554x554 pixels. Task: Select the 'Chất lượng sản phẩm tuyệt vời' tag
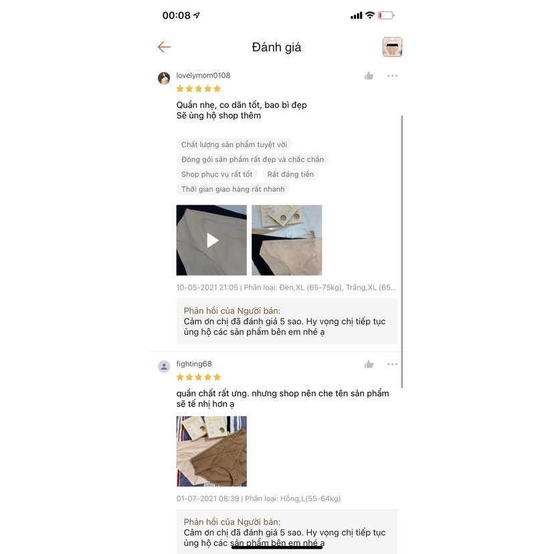pos(234,145)
